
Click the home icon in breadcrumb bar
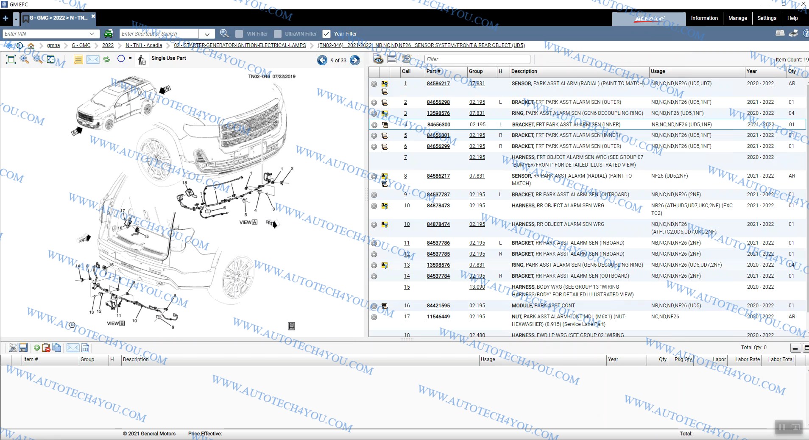pyautogui.click(x=31, y=45)
